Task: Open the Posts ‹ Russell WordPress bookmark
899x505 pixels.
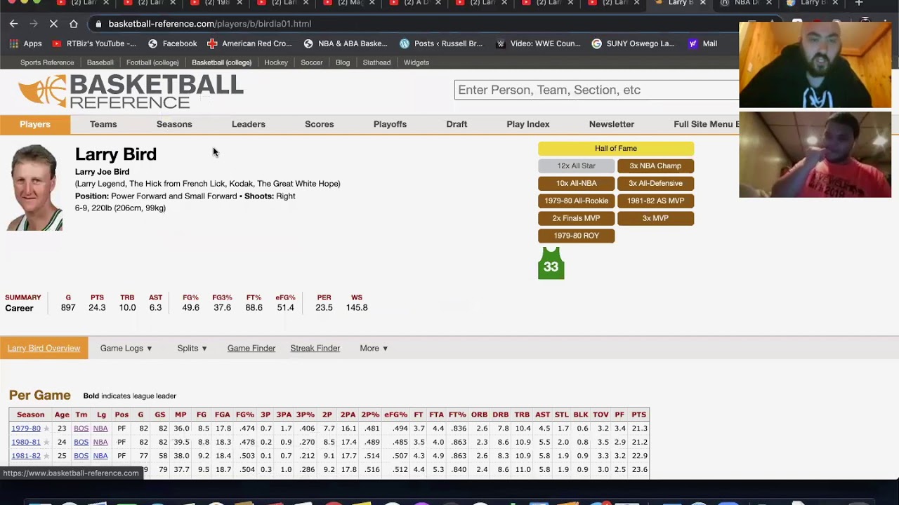Action: click(x=440, y=43)
